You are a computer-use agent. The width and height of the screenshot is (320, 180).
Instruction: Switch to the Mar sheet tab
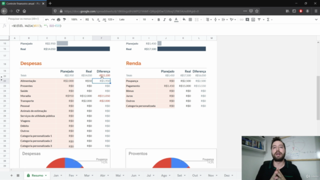88,175
